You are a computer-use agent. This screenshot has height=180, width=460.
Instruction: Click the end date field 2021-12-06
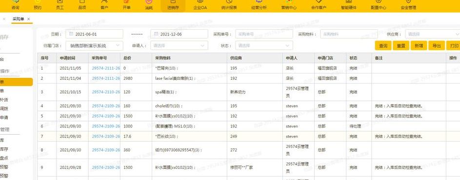click(179, 34)
